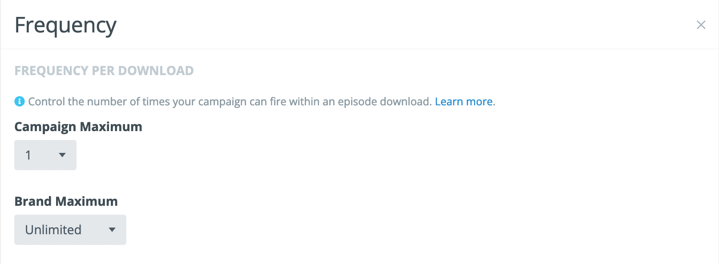Click the "Unlimited" value in Brand Maximum

(53, 230)
